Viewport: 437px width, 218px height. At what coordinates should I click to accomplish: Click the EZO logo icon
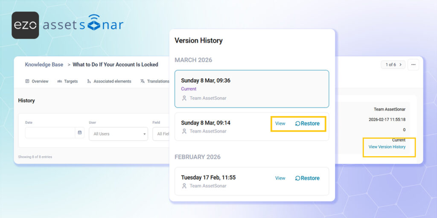point(25,25)
